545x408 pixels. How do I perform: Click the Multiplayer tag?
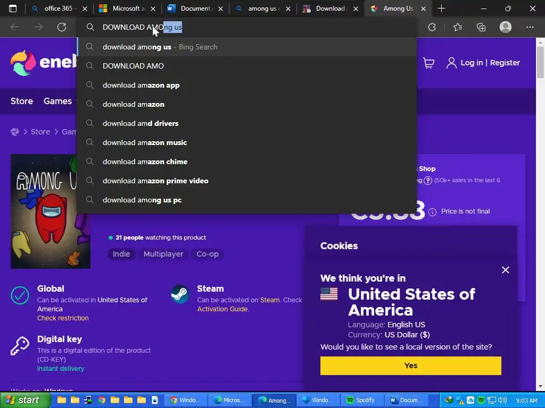tap(163, 254)
